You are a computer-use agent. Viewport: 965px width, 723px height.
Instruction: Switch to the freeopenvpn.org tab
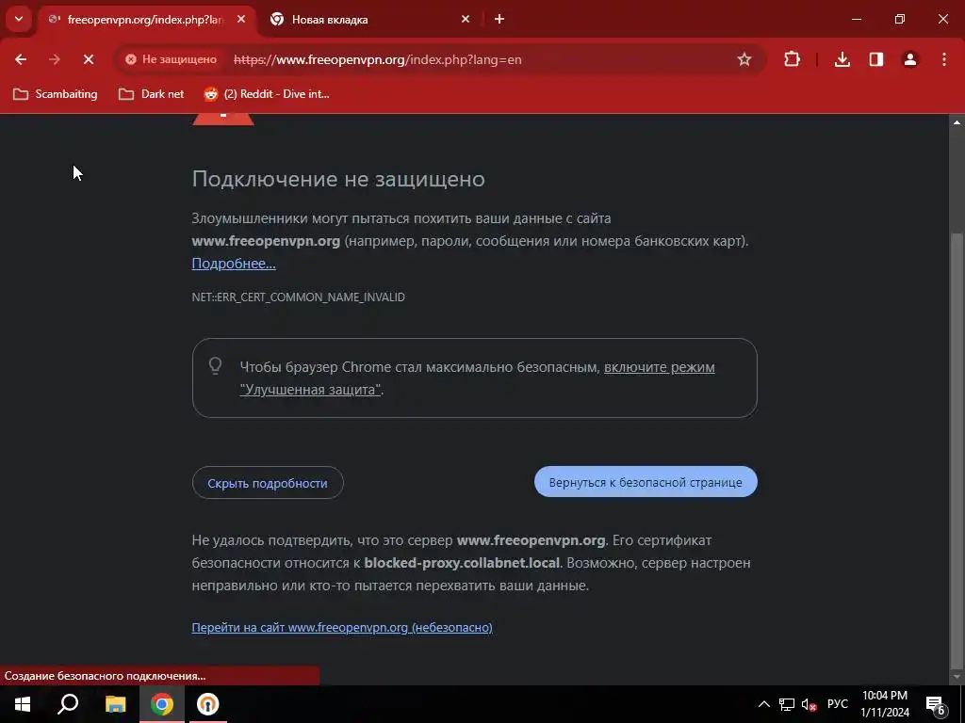[x=146, y=20]
